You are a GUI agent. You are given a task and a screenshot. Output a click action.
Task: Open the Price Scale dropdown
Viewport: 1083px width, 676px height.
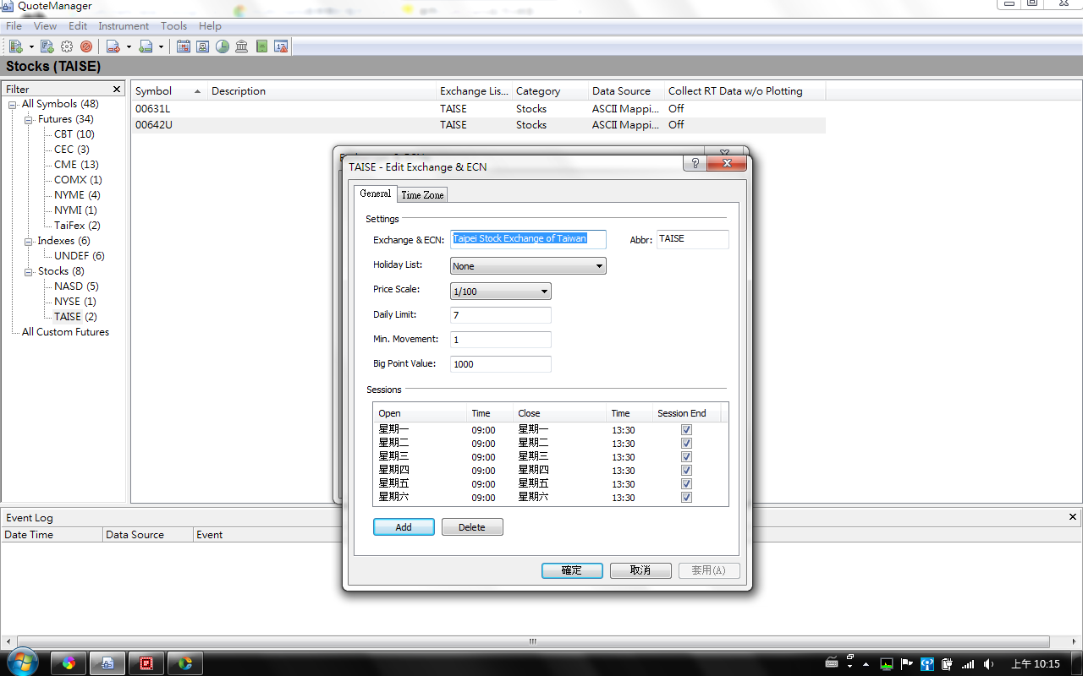(x=501, y=292)
